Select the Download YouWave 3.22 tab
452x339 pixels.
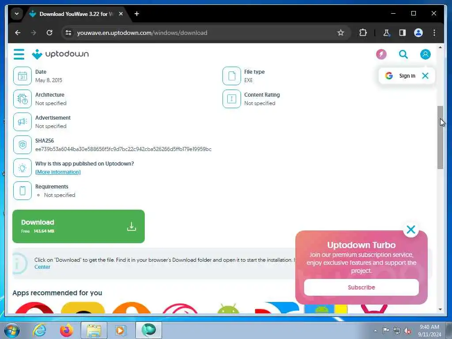click(x=75, y=14)
